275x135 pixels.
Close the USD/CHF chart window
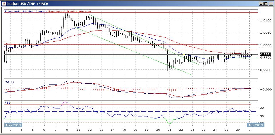tap(271, 3)
